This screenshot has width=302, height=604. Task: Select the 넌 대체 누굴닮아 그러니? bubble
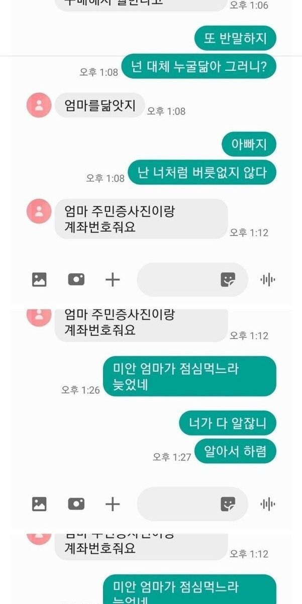click(x=199, y=66)
